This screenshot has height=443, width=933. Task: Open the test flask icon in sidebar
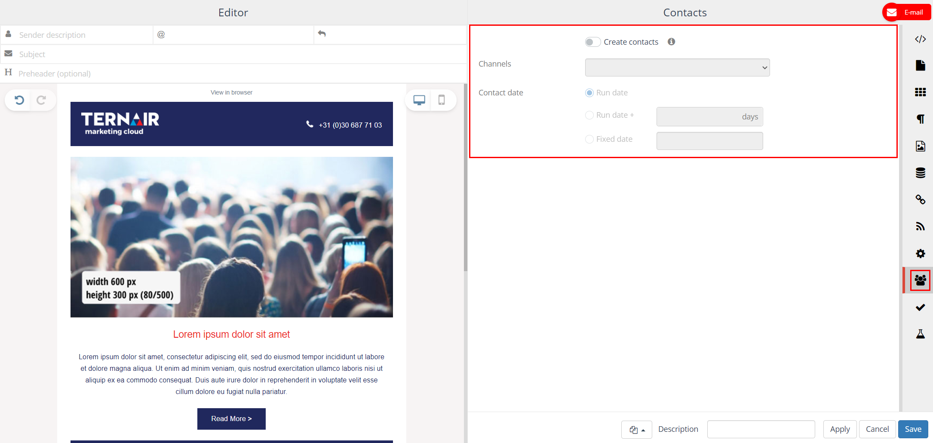pyautogui.click(x=920, y=334)
